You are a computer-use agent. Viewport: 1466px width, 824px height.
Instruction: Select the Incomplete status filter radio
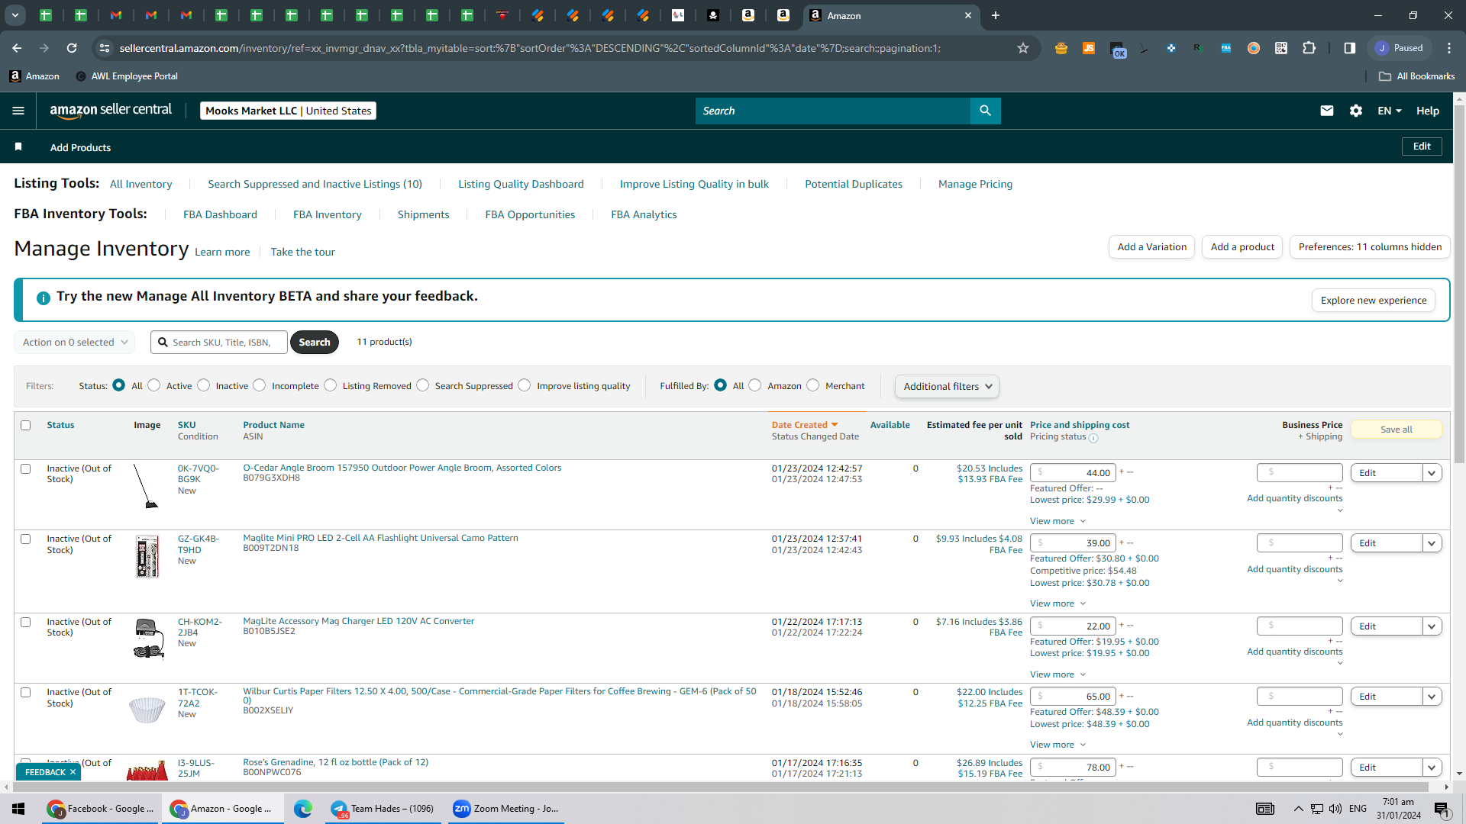pos(260,385)
